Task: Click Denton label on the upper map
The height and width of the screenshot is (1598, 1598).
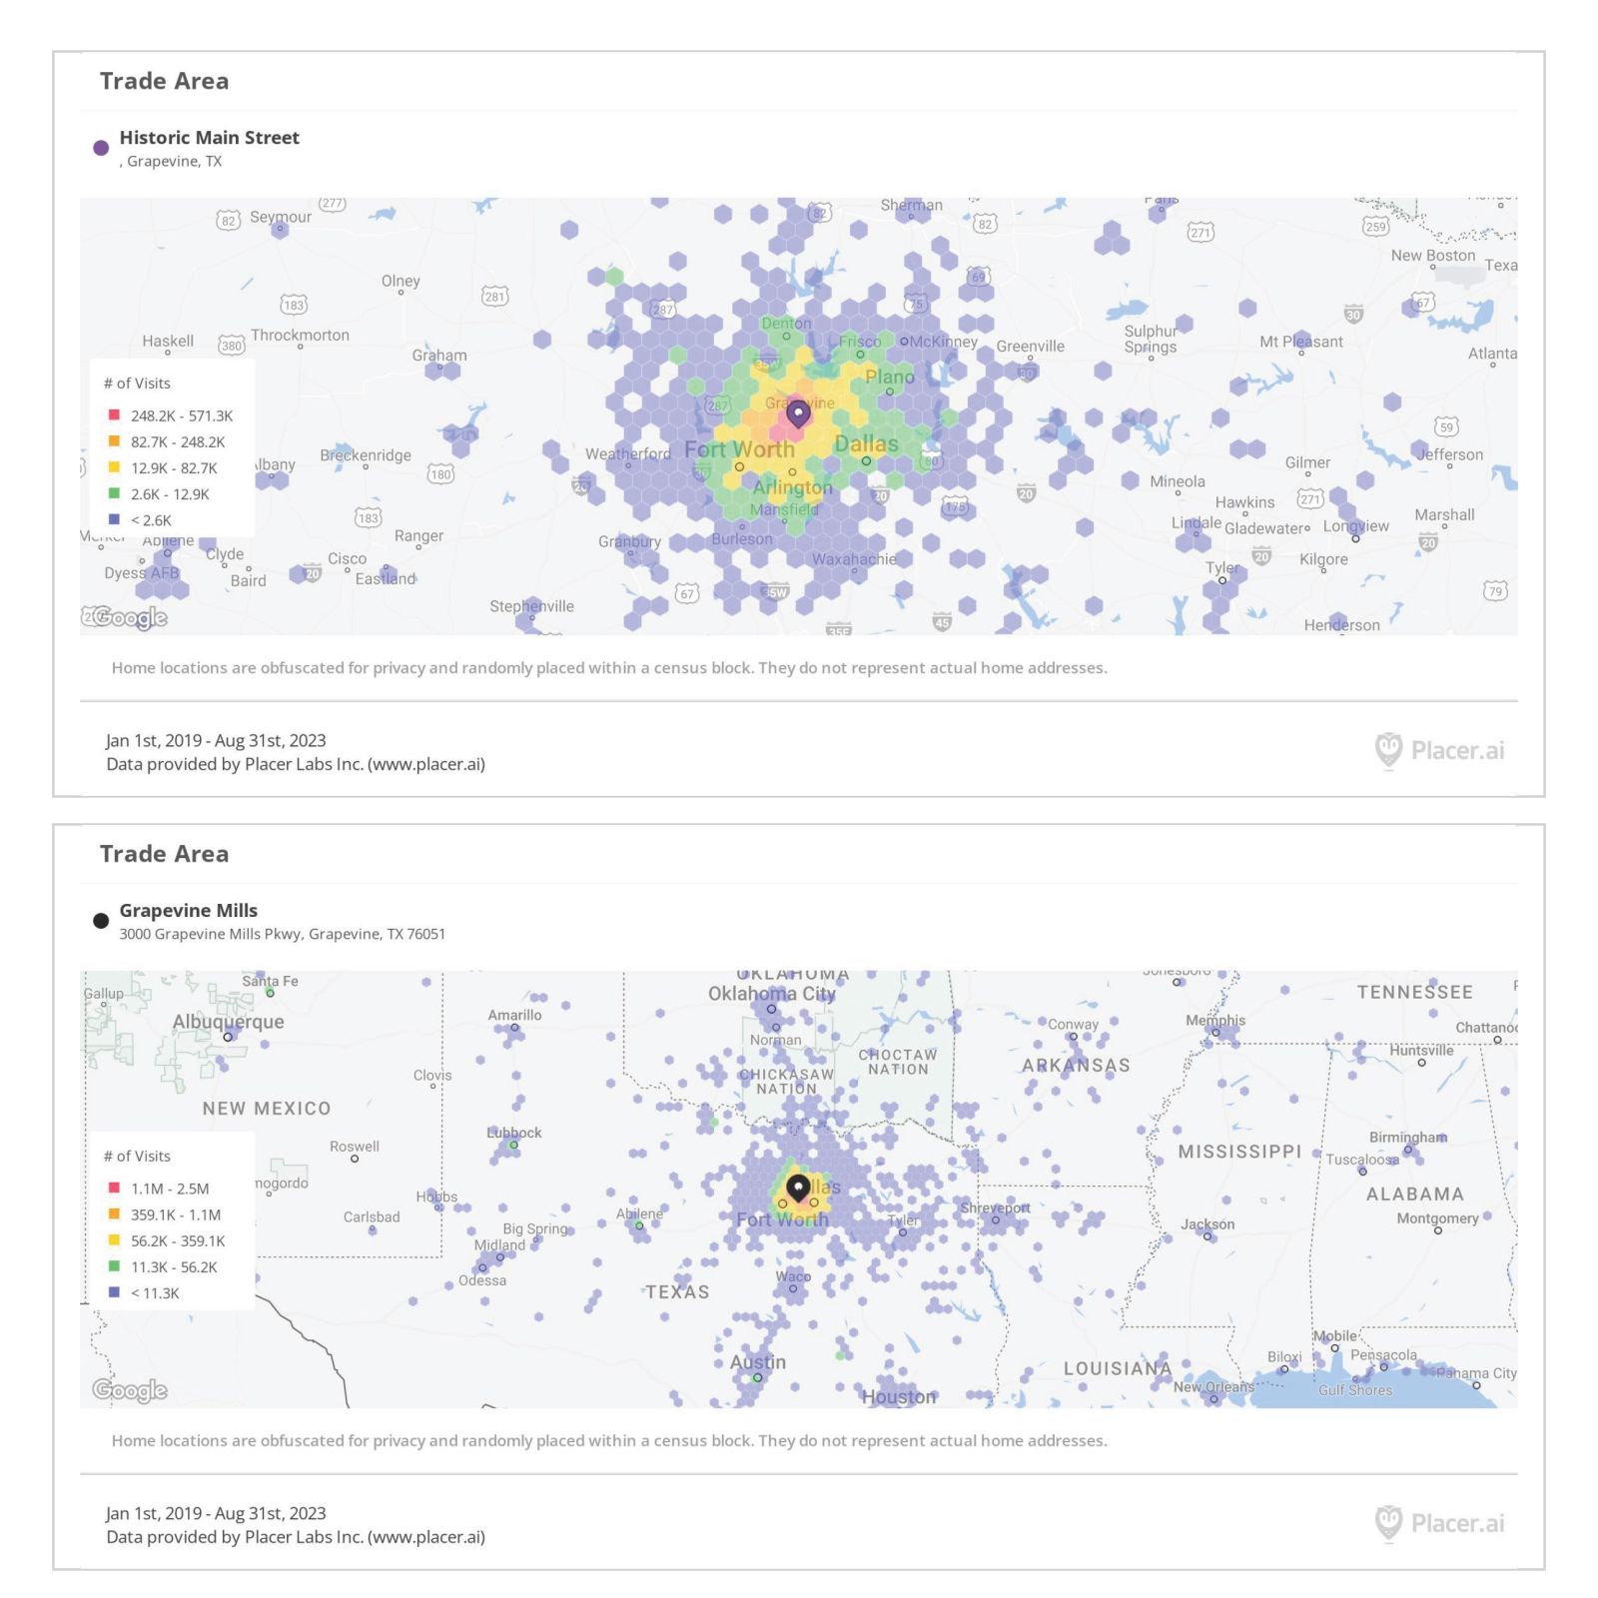Action: (786, 324)
